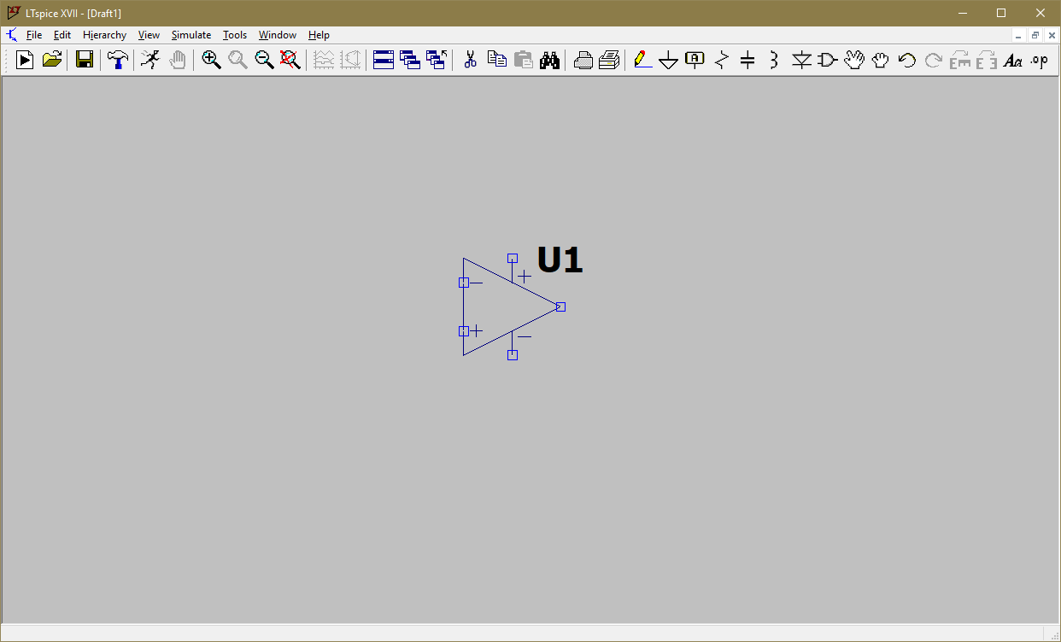Open the Component gate-symbol browser
Viewport: 1061px width, 642px height.
tap(827, 60)
